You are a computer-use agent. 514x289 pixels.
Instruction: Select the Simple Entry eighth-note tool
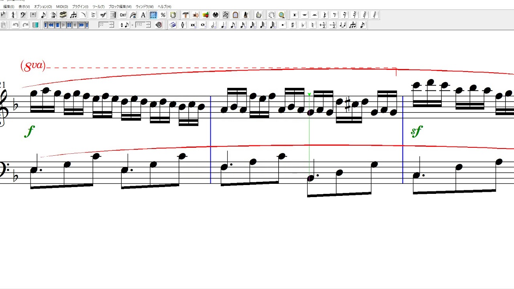tap(43, 15)
